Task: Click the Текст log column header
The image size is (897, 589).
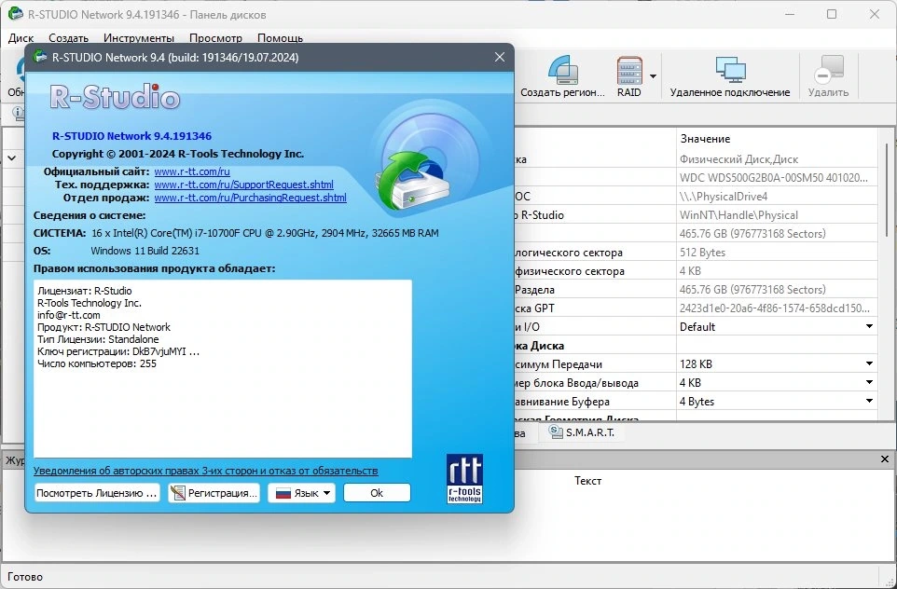Action: [x=587, y=480]
